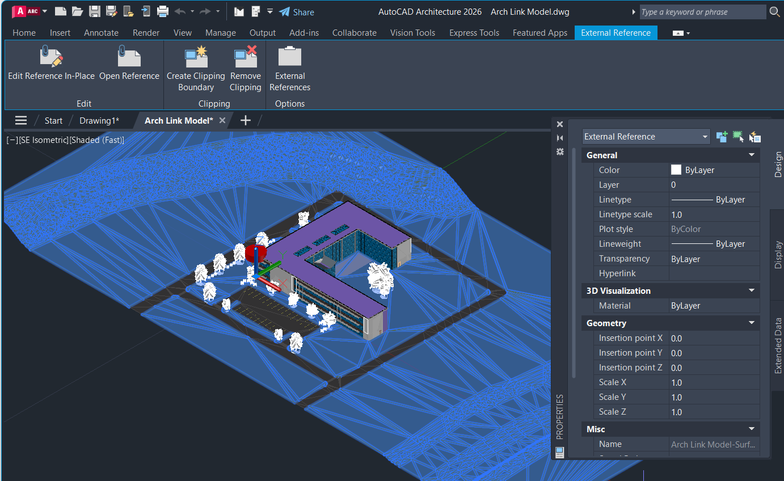Create a new drawing from Quick Access toolbar
This screenshot has width=784, height=481.
(x=60, y=11)
